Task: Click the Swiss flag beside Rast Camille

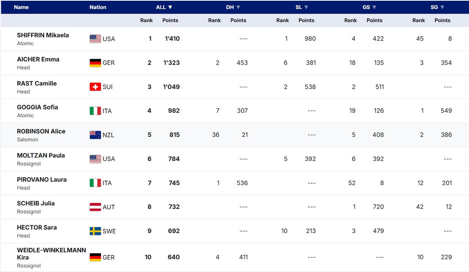Action: [95, 87]
